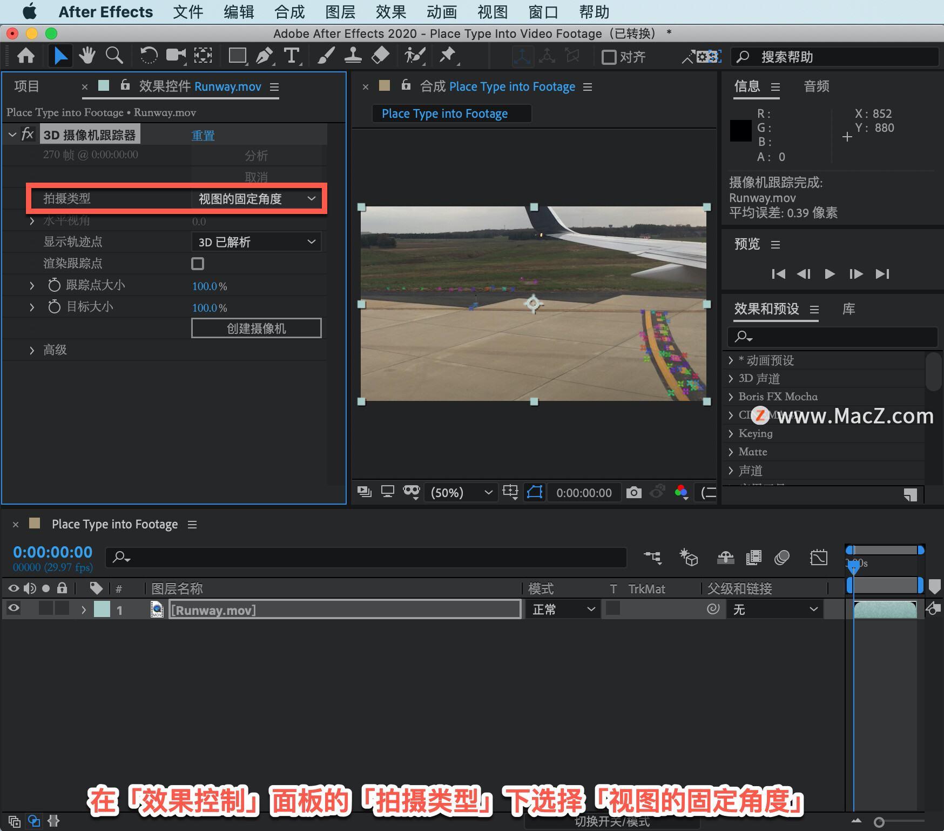Viewport: 944px width, 831px height.
Task: Select the Puppet Pin tool
Action: (448, 56)
